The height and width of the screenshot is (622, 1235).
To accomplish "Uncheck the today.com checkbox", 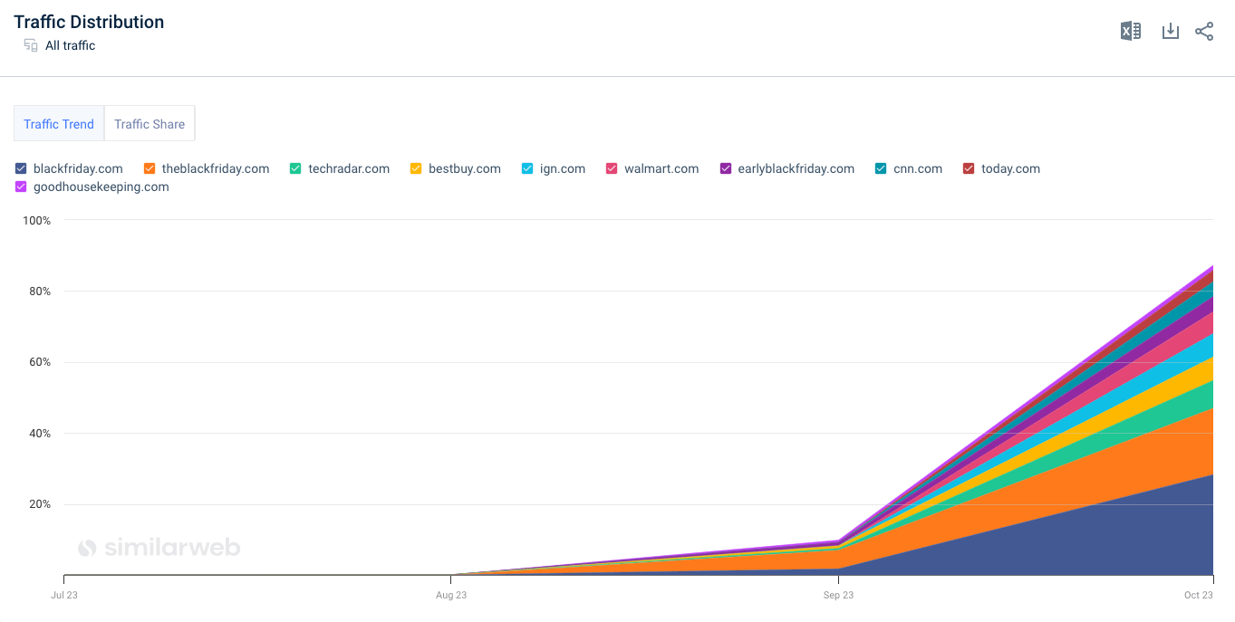I will pyautogui.click(x=969, y=168).
